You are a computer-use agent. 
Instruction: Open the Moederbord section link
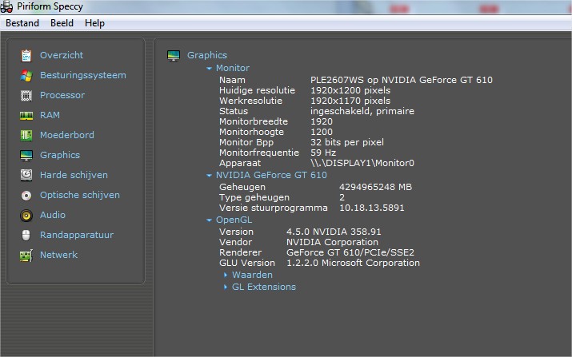(x=67, y=135)
